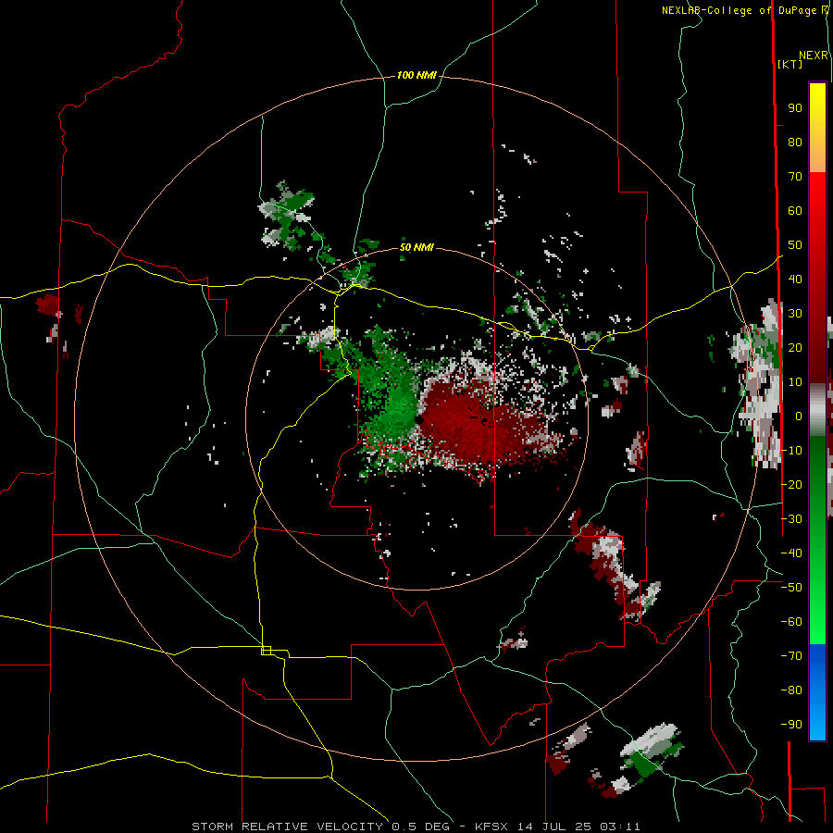The height and width of the screenshot is (833, 833).
Task: Click the 30 value on the velocity scale
Action: coord(795,314)
